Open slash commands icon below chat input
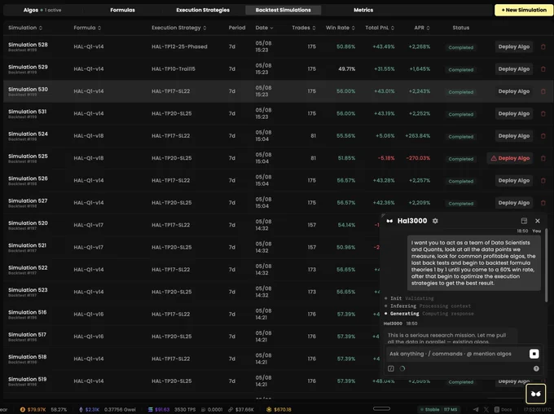554x414 pixels. tap(391, 368)
